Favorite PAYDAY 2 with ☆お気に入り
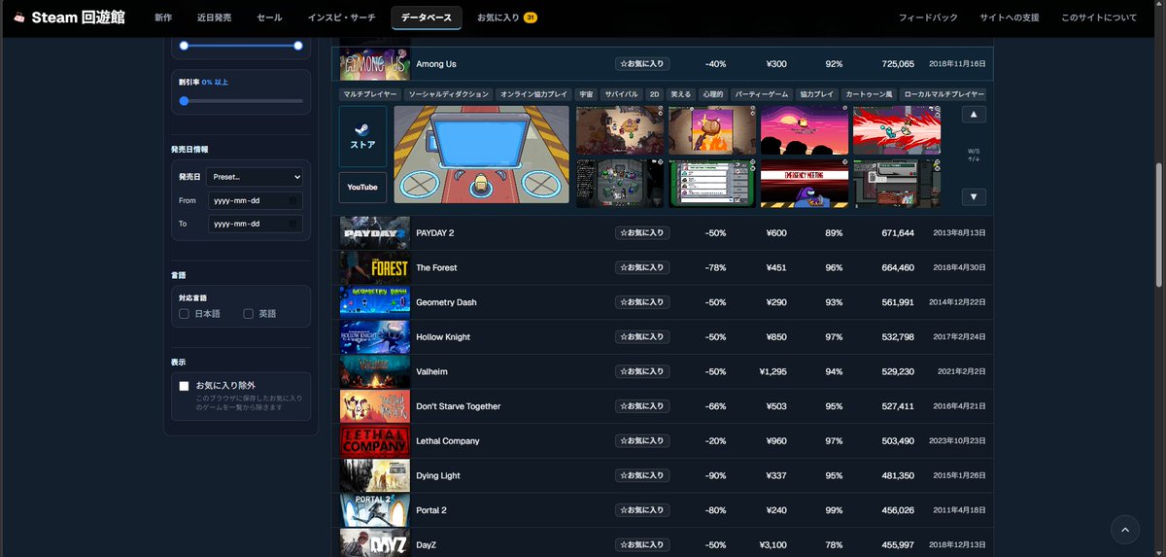This screenshot has width=1166, height=557. (642, 233)
